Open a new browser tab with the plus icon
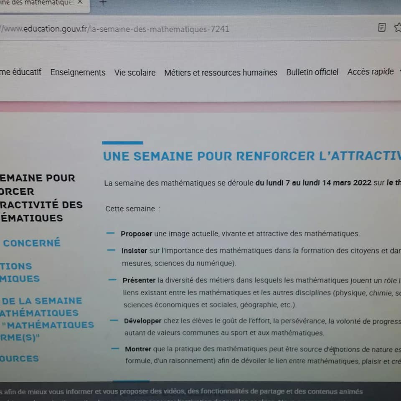 point(103,3)
